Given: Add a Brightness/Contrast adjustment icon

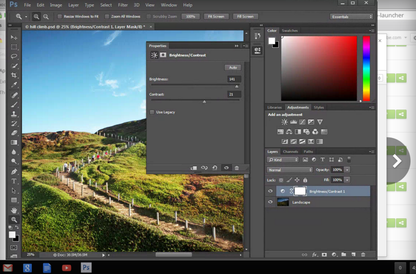Looking at the screenshot, I should tap(284, 122).
